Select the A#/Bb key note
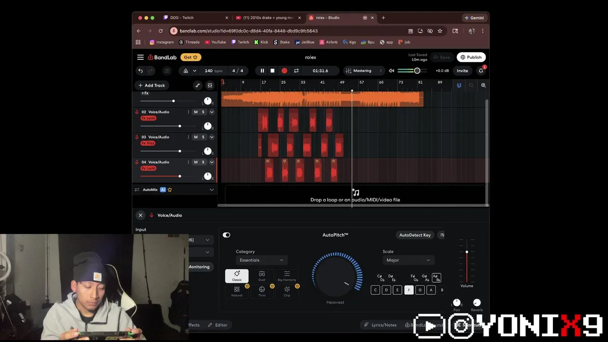608x342 pixels. coord(436,278)
